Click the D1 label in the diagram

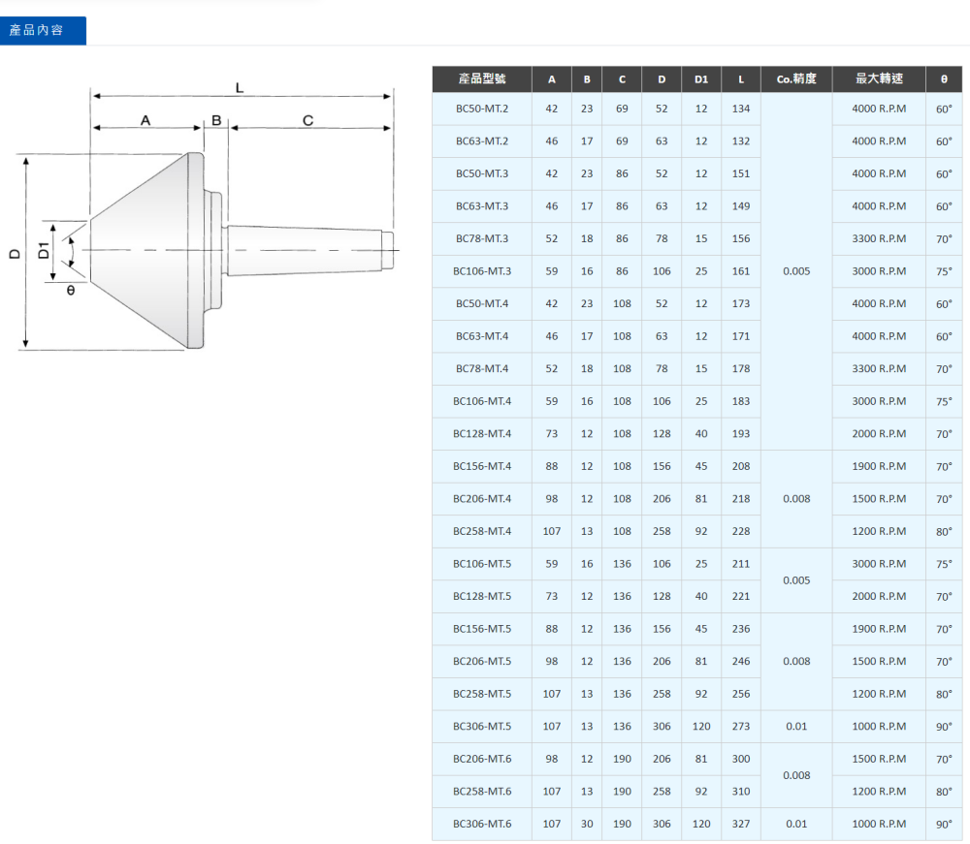[44, 249]
